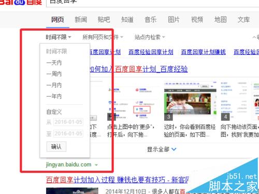Expand the 所有网页和文件 filter dropdown
The image size is (259, 194).
(103, 37)
